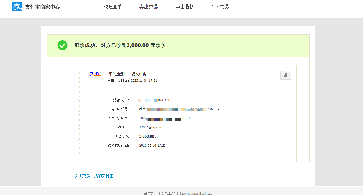The height and width of the screenshot is (195, 363).
Task: Switch to the 卖出退款 navigation tab
Action: 185,7
